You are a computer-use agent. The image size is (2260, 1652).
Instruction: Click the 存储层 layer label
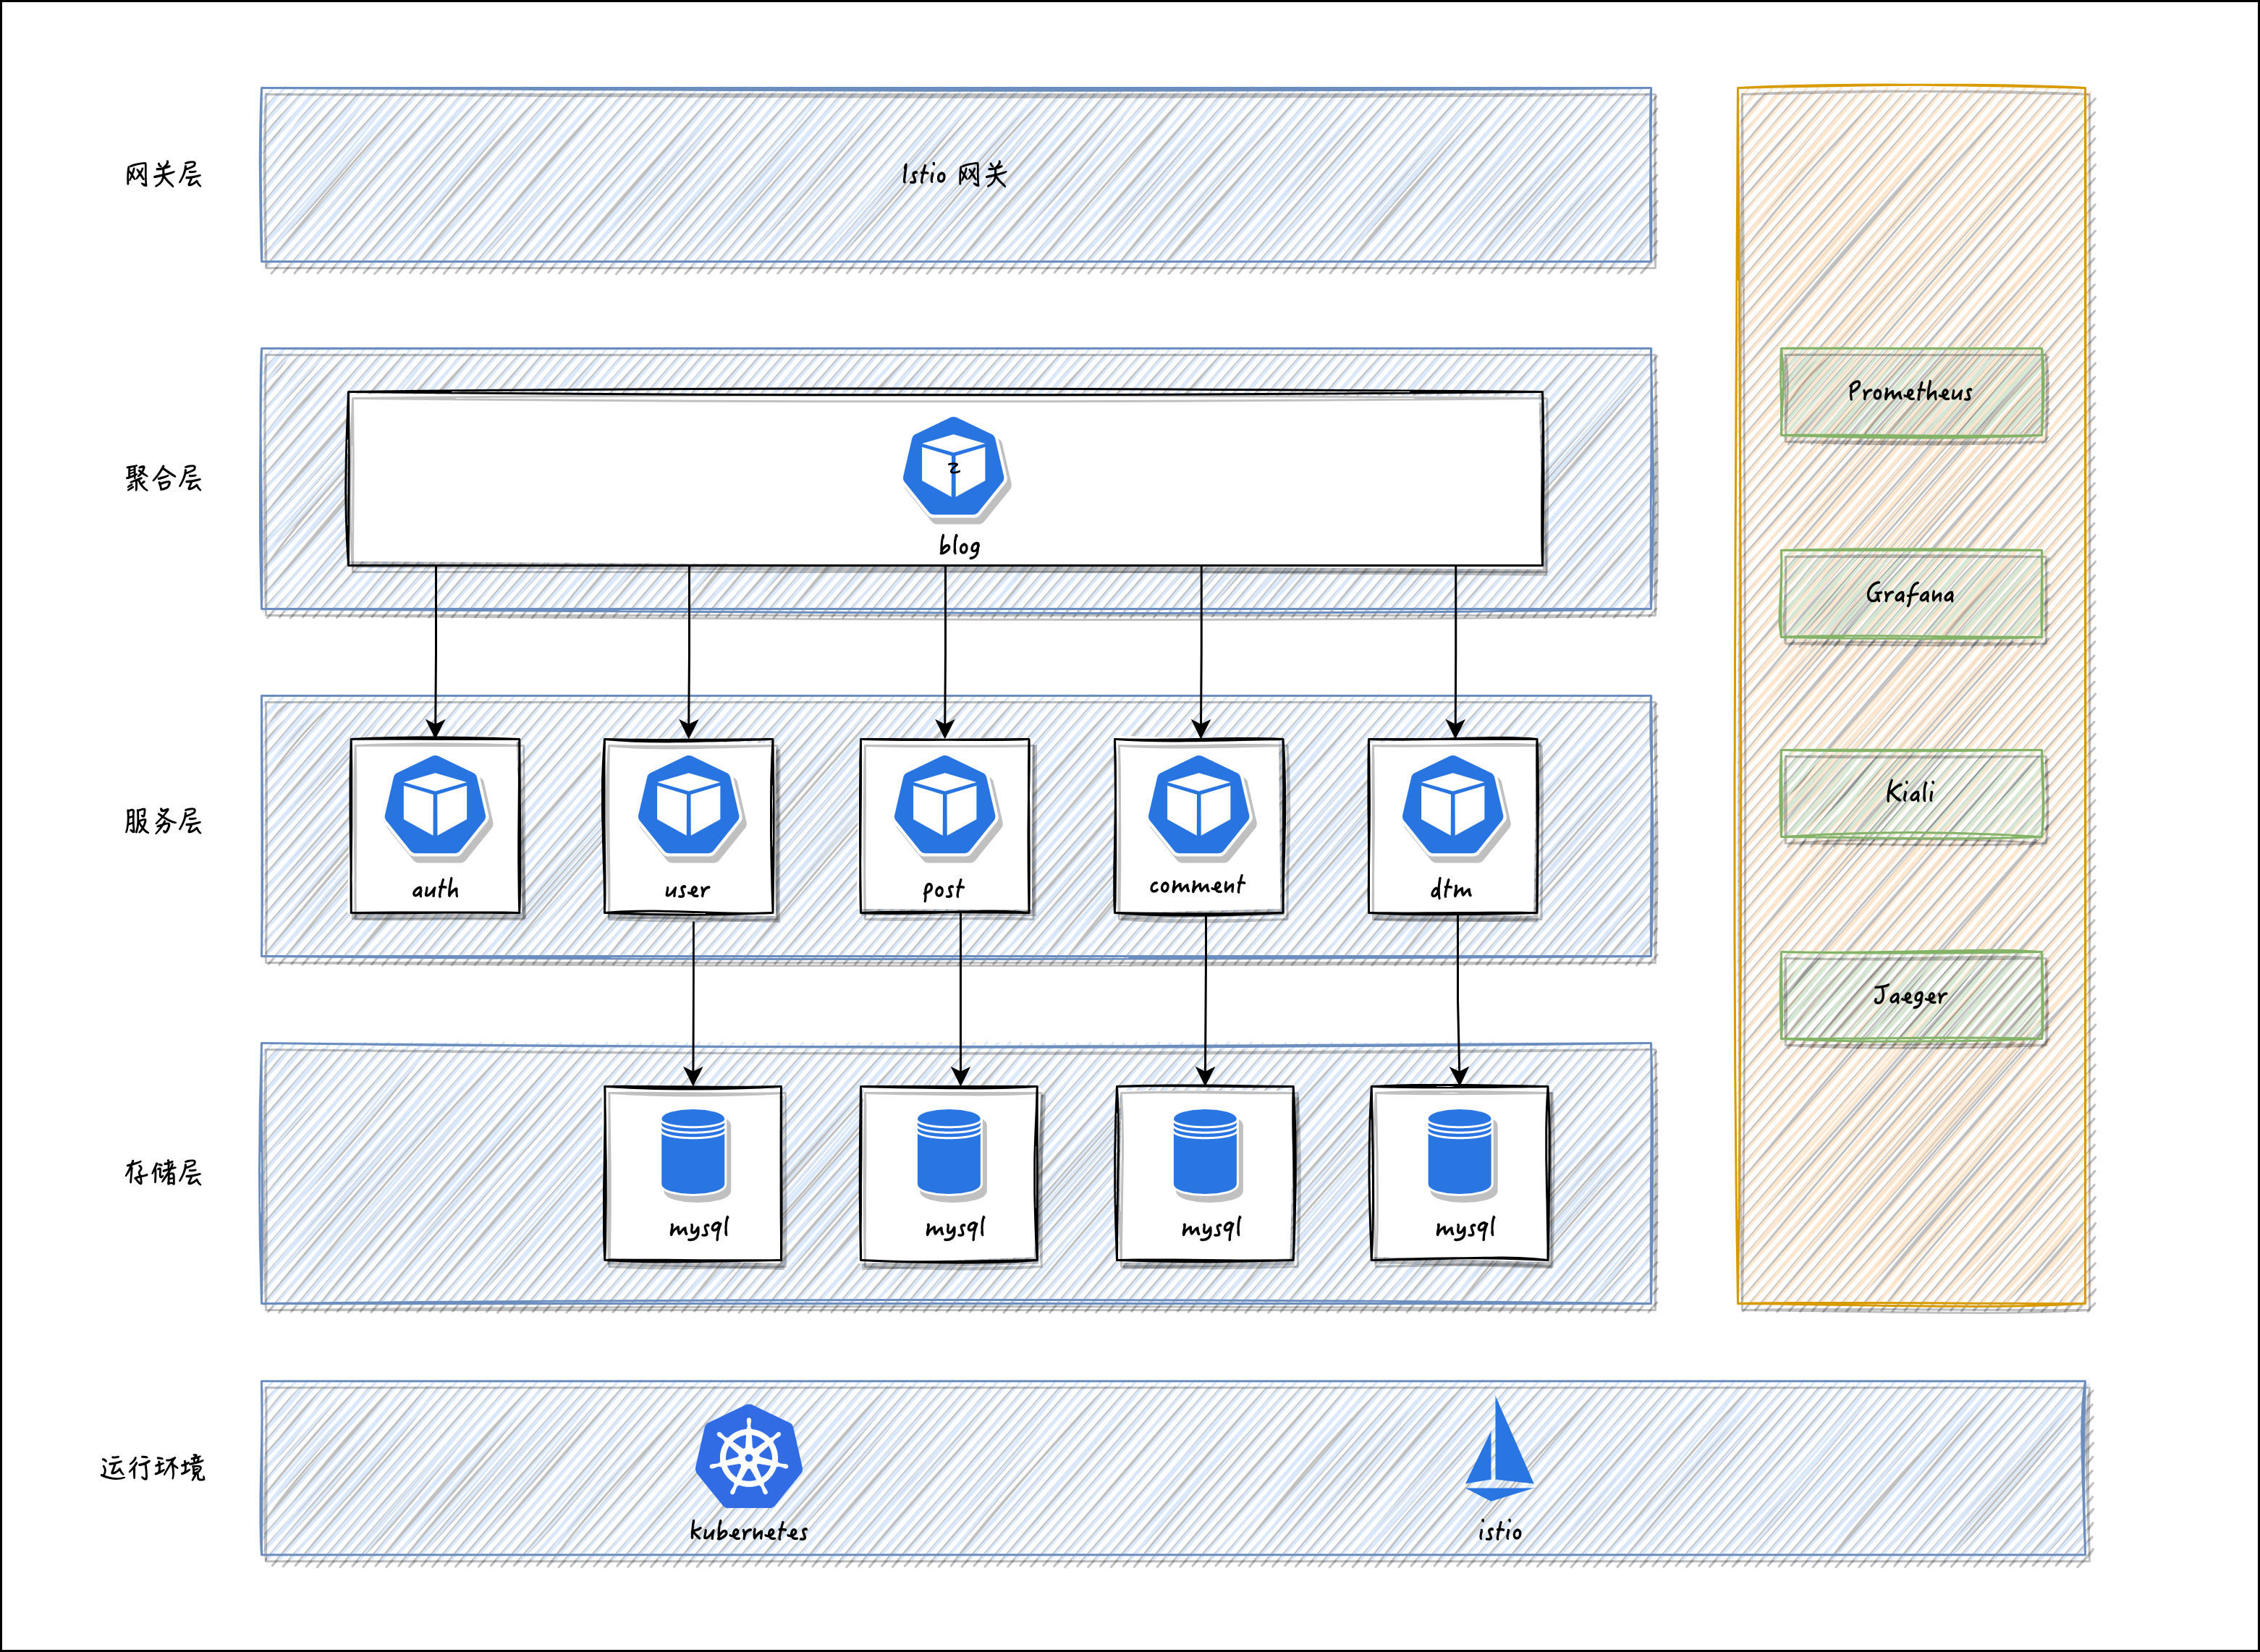163,1172
